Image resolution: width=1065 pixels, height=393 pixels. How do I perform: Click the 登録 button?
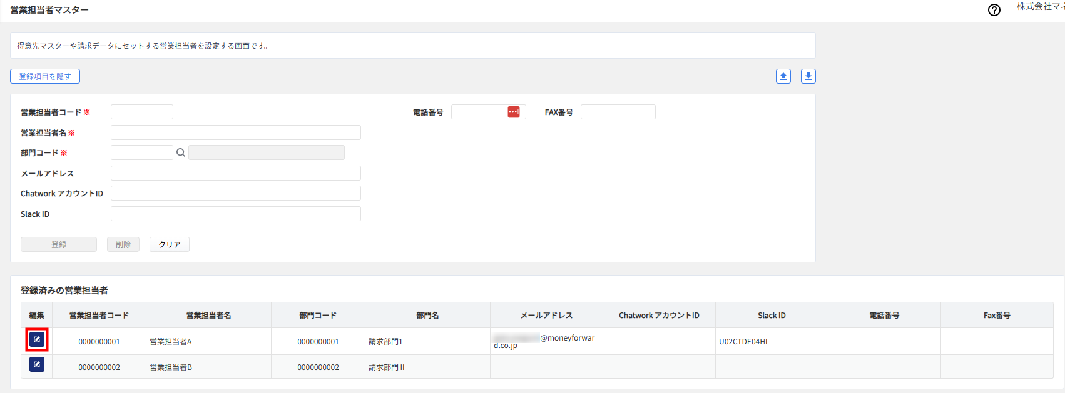(59, 244)
